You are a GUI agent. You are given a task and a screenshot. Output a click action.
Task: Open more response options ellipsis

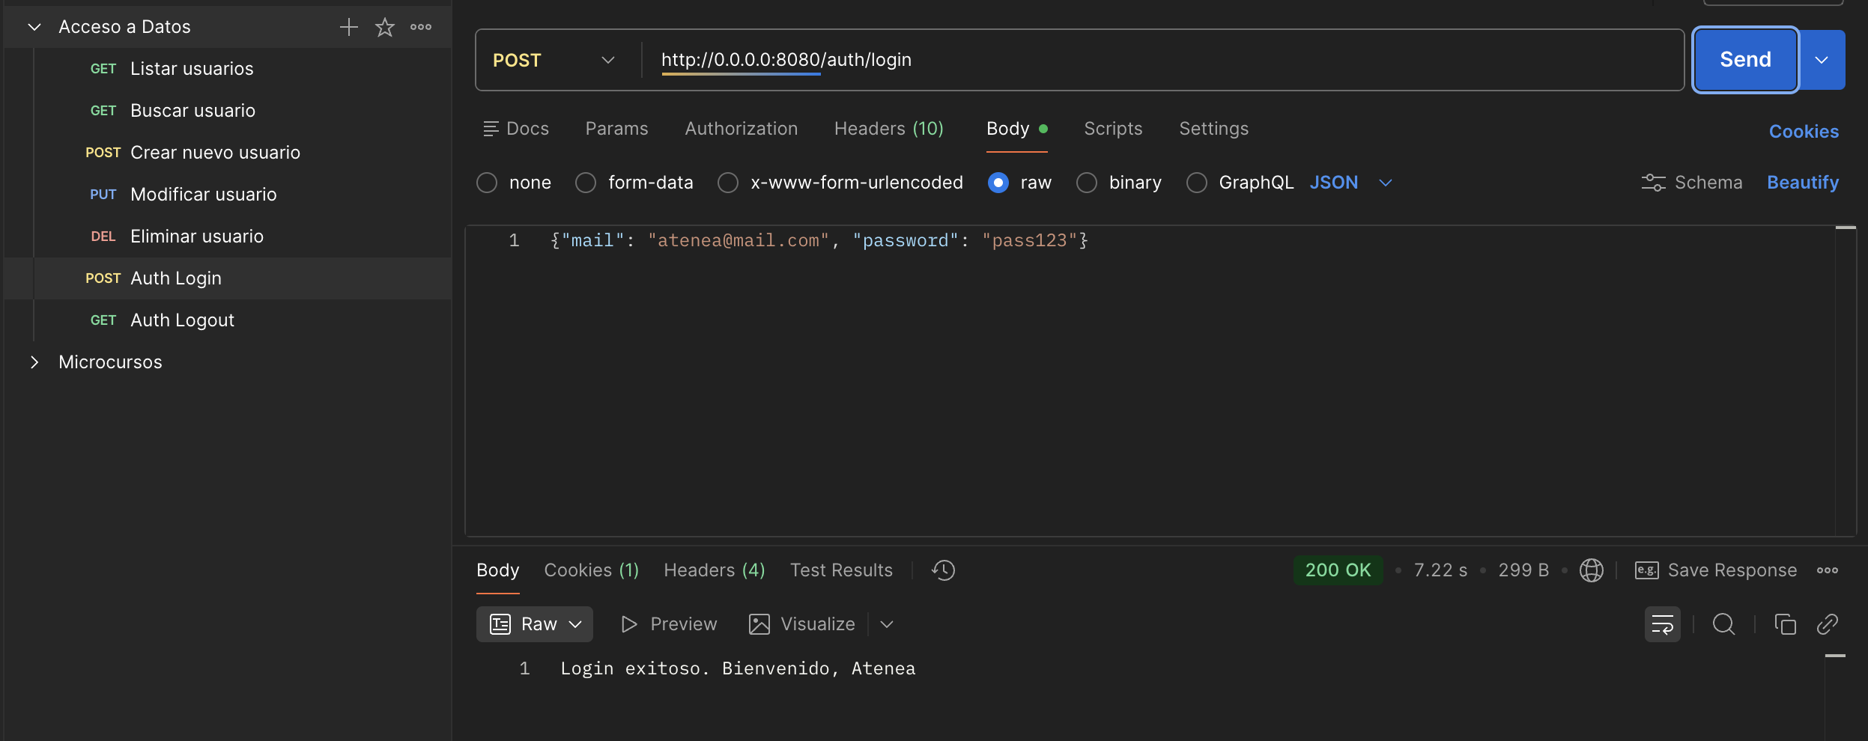(1827, 570)
